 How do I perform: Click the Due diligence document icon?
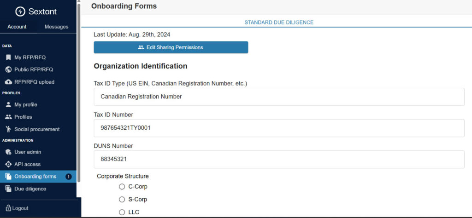point(8,189)
